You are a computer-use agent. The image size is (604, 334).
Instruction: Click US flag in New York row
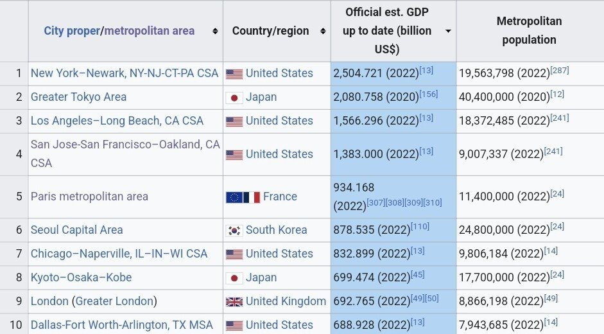[234, 74]
